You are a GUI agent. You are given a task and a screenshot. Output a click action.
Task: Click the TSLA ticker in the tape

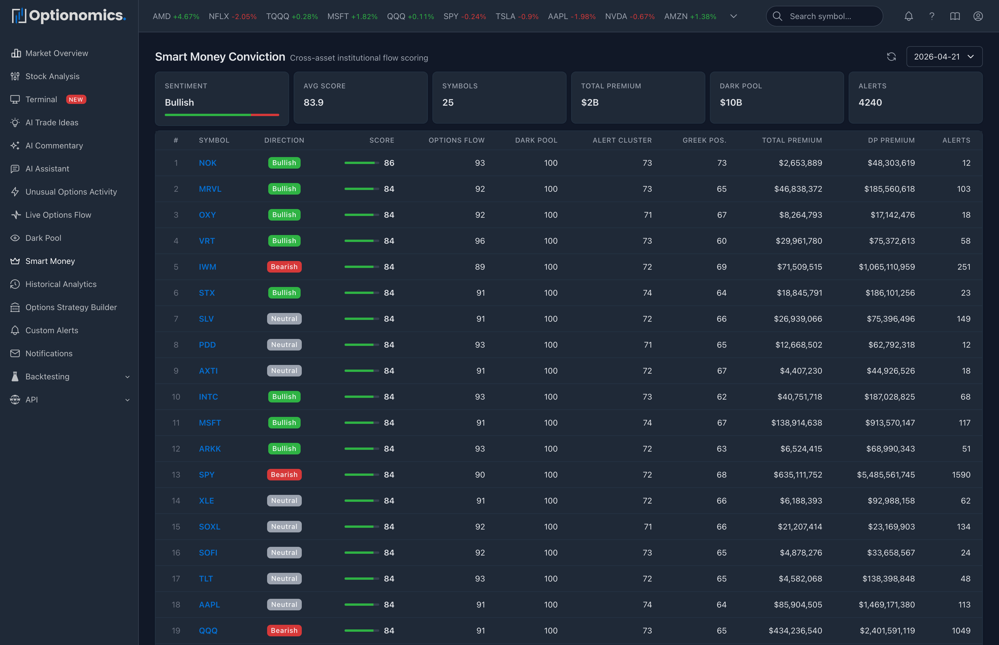[x=517, y=16]
